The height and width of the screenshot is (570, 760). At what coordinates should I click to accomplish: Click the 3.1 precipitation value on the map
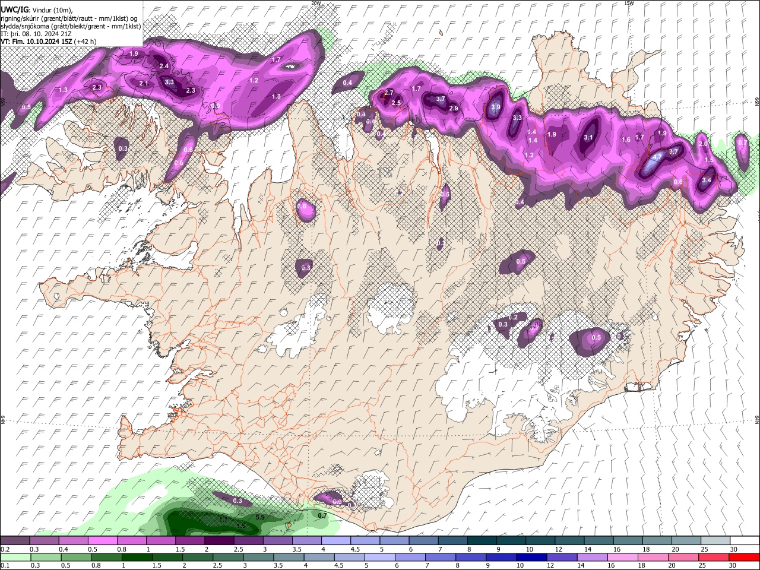[x=588, y=137]
